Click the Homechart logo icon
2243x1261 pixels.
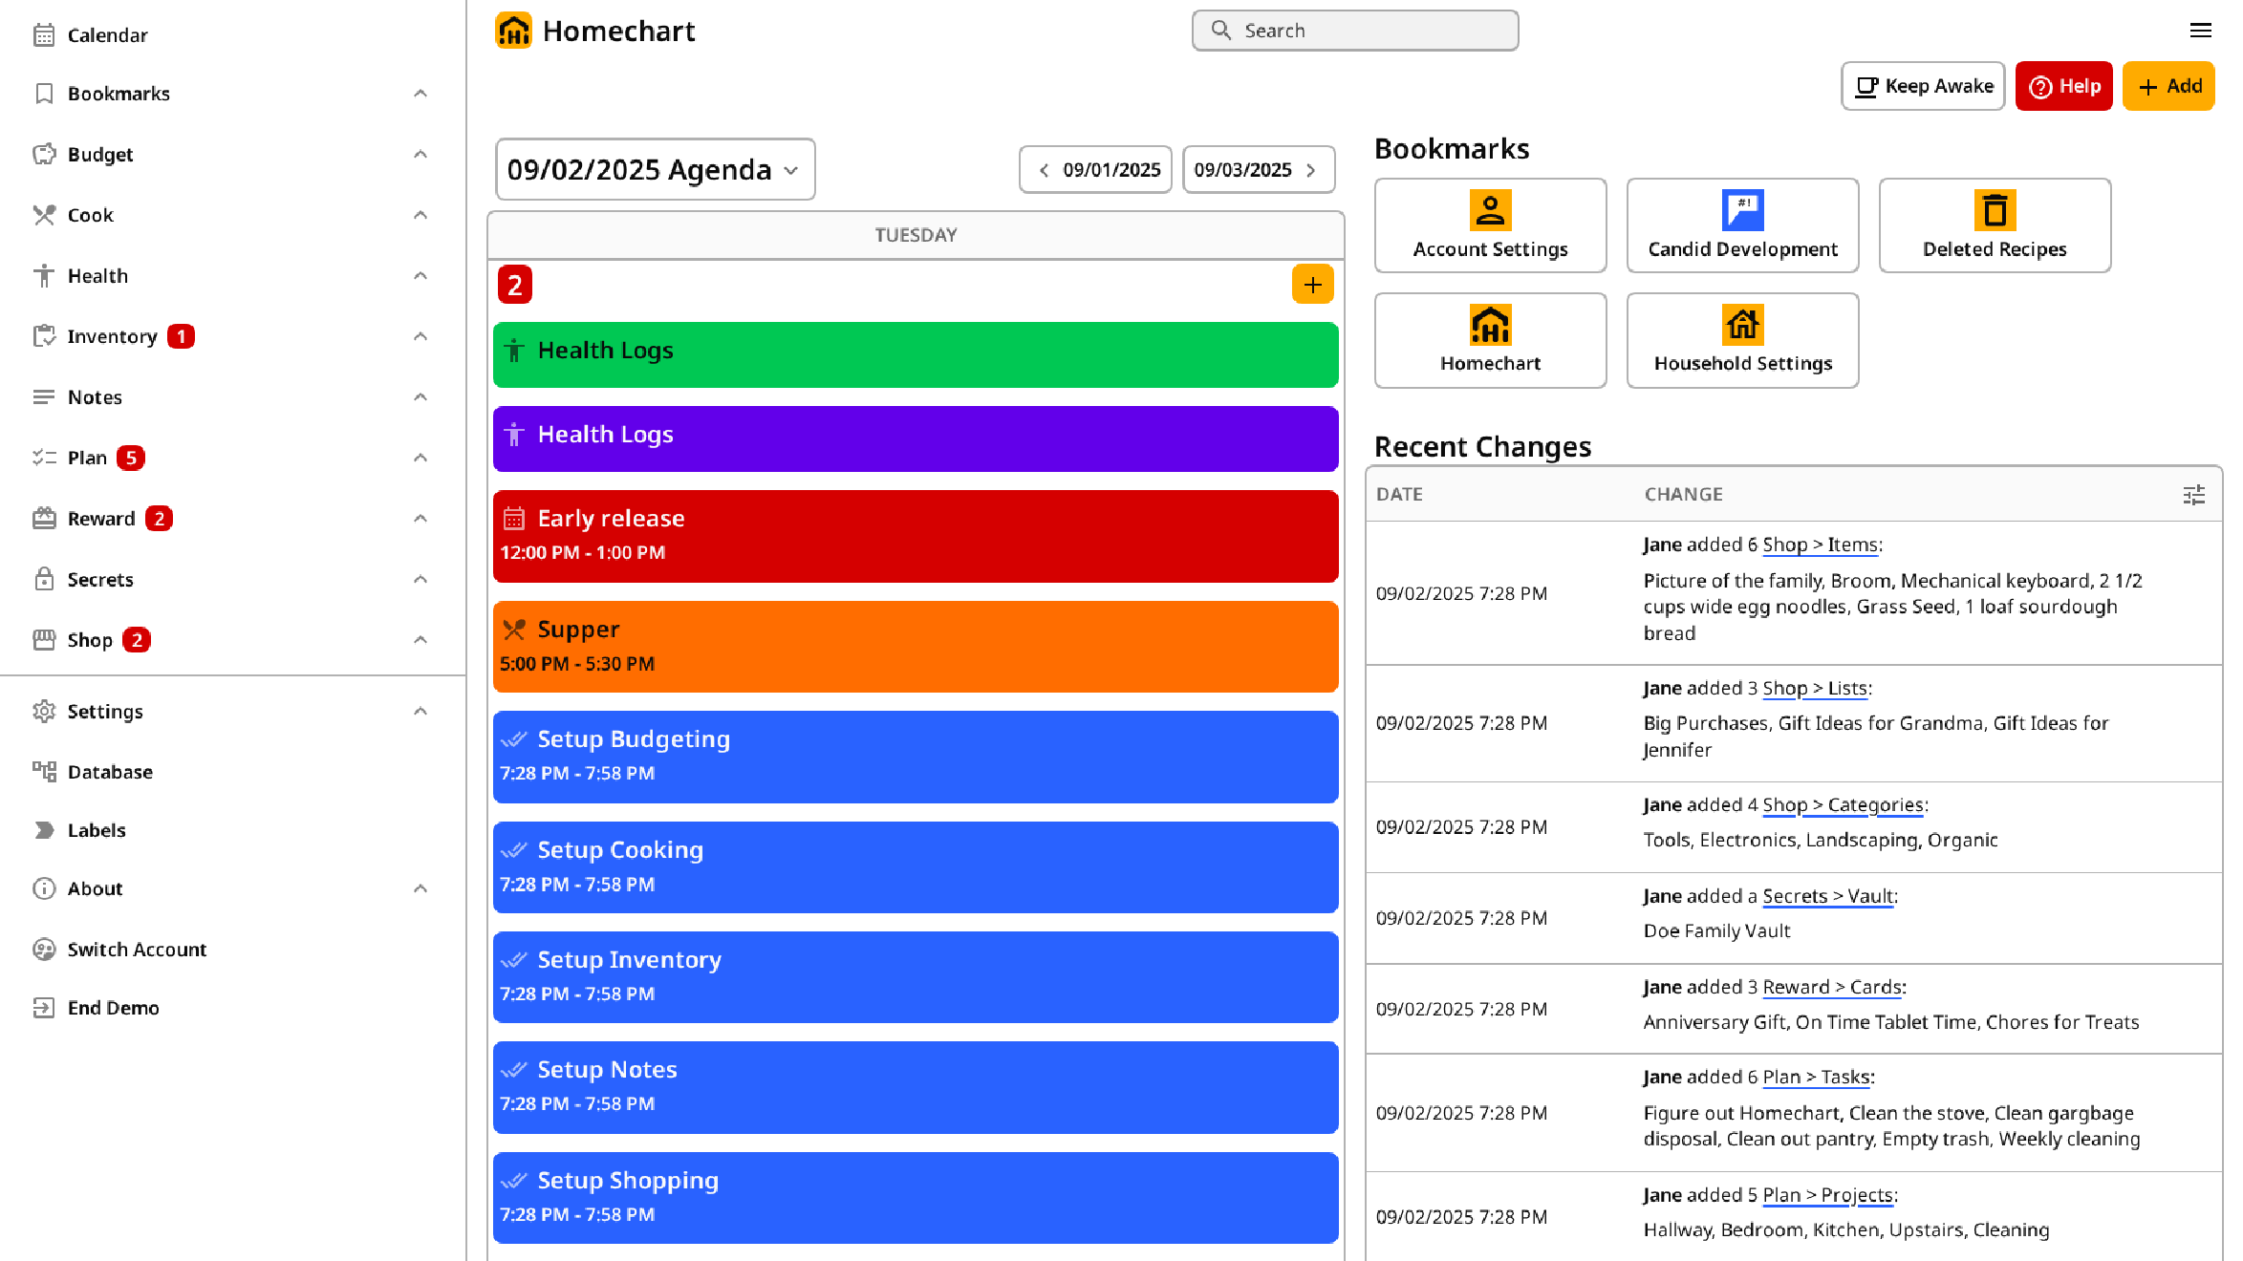pyautogui.click(x=513, y=31)
